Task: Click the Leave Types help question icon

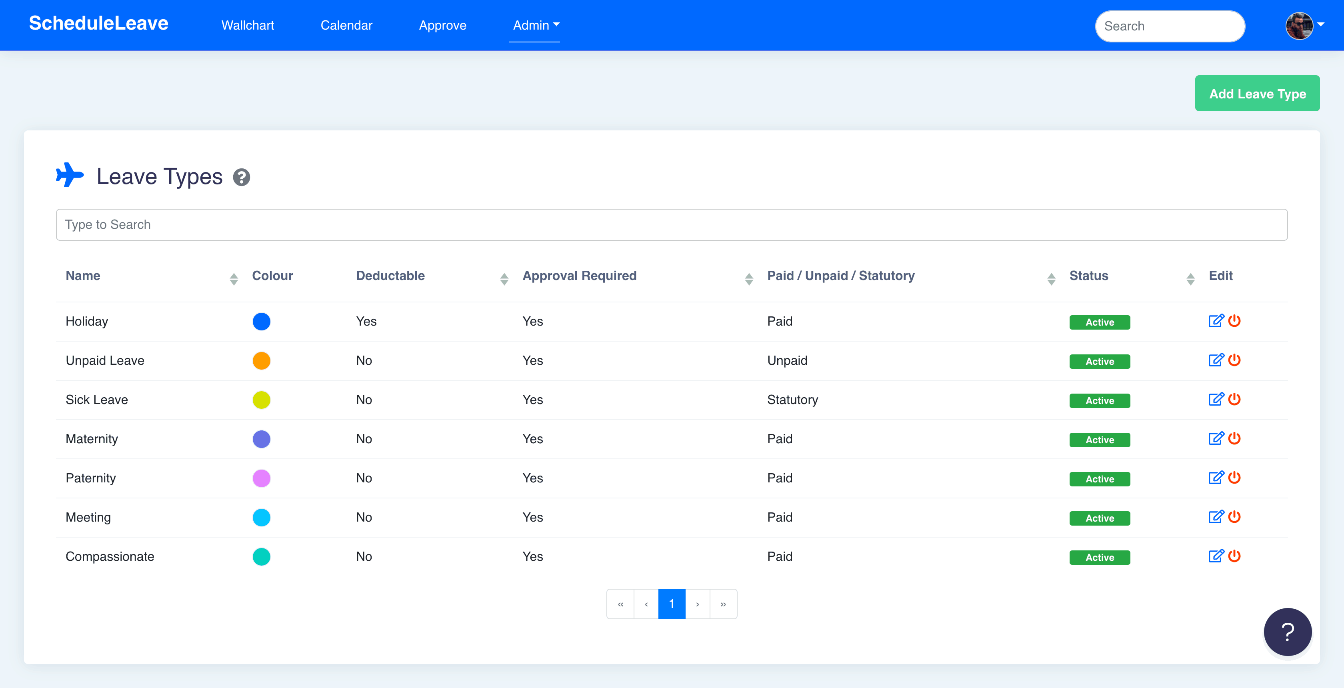Action: coord(241,177)
